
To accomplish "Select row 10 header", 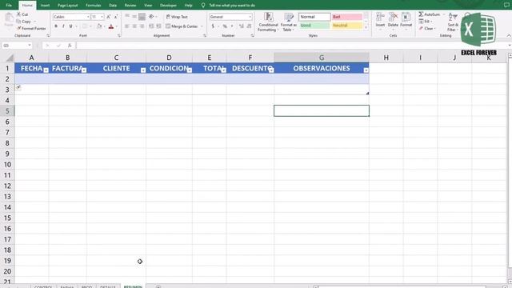I will click(7, 165).
